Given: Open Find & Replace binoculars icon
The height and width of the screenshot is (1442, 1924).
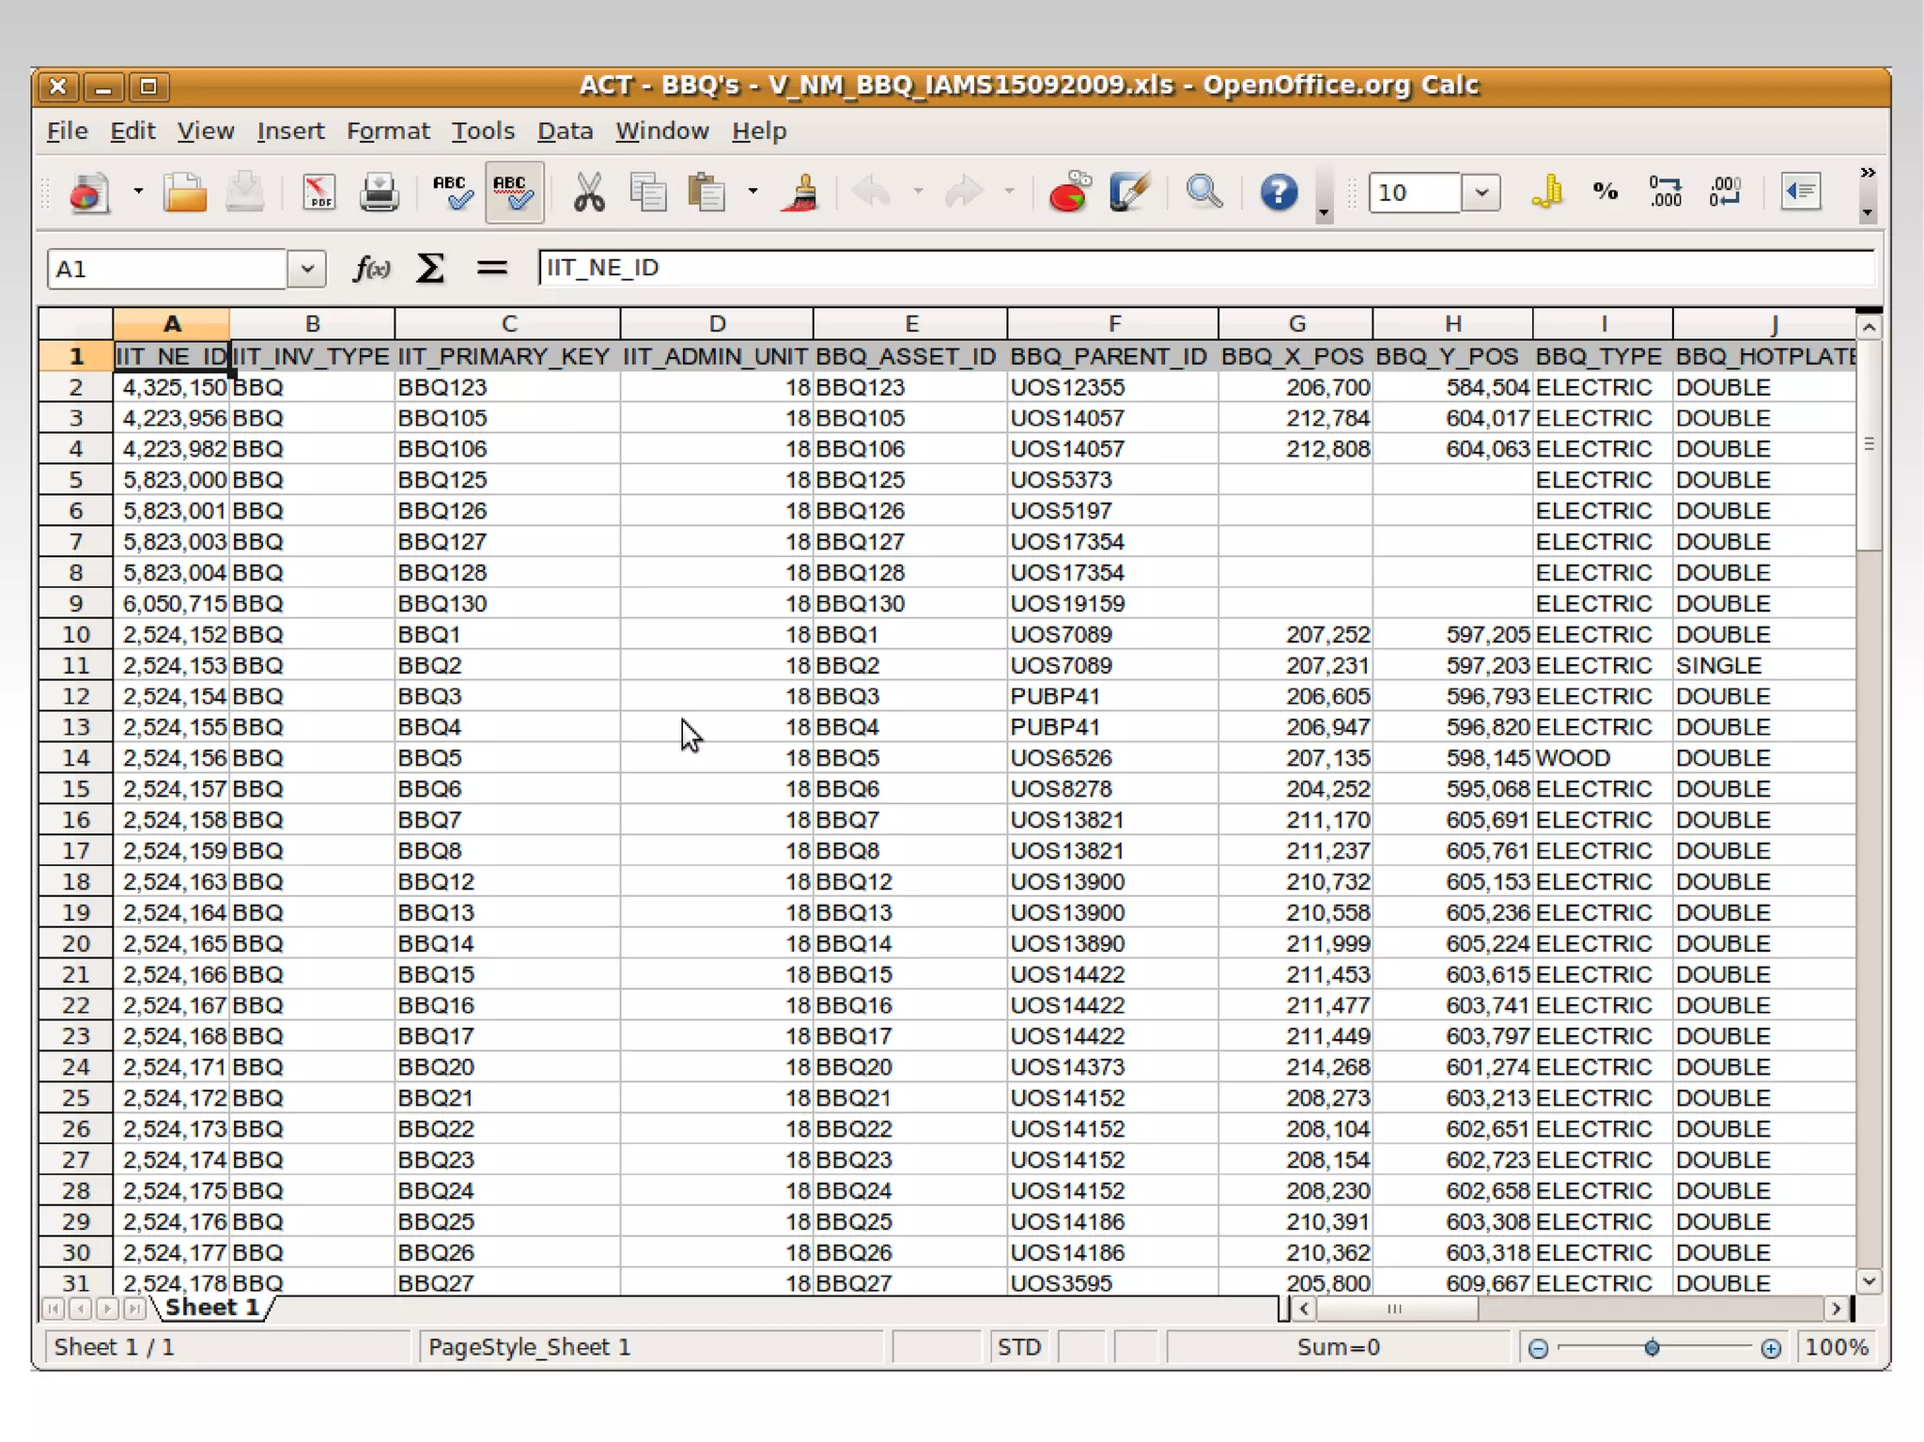Looking at the screenshot, I should (1203, 193).
